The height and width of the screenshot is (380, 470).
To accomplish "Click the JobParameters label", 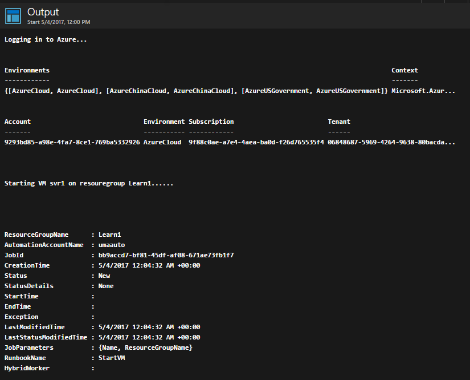I will click(x=29, y=347).
